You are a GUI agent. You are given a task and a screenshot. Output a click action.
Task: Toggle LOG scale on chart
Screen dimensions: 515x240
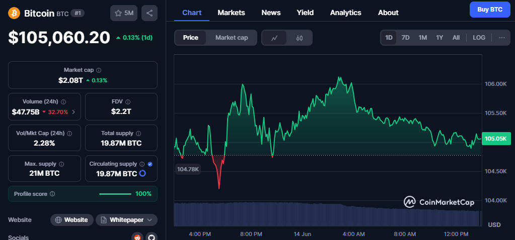479,38
